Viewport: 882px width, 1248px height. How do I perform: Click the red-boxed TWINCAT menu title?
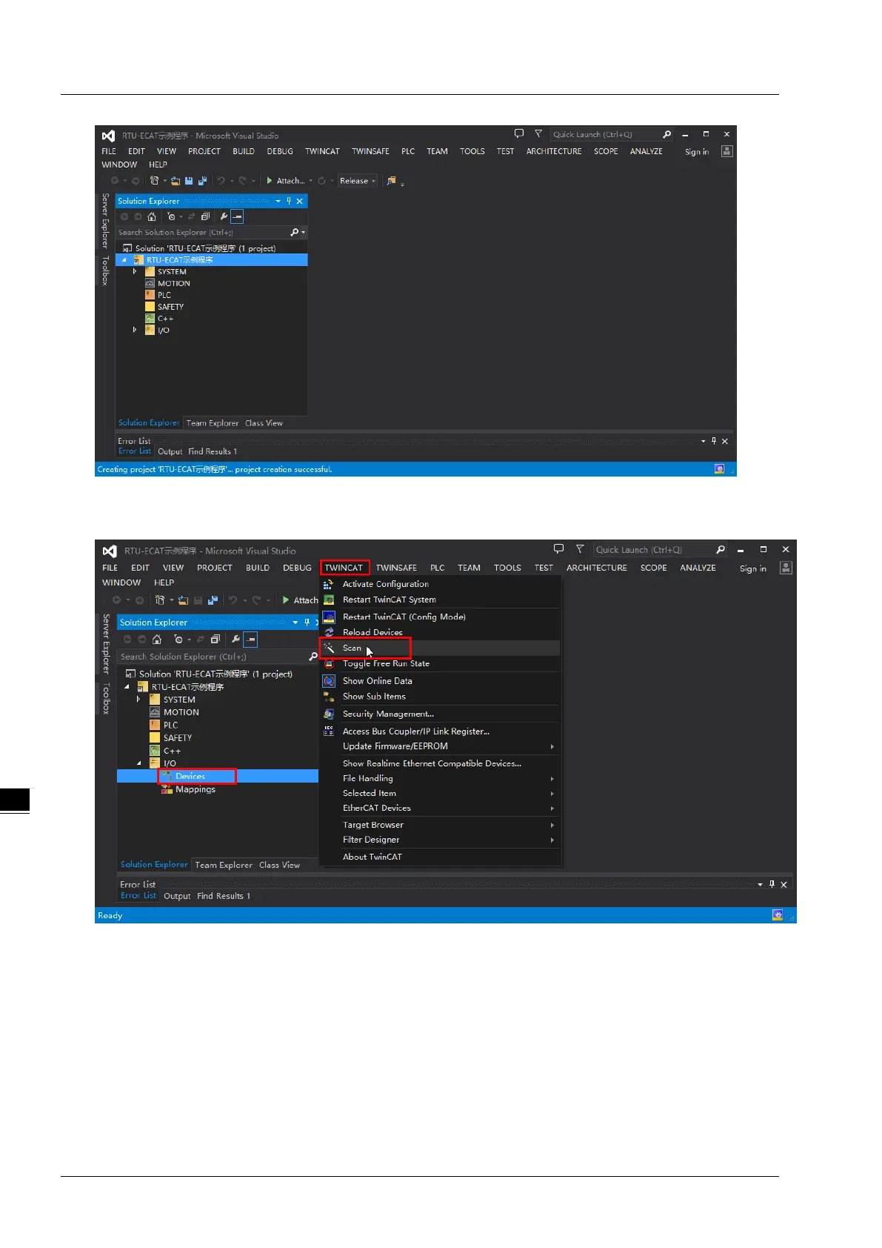click(344, 568)
